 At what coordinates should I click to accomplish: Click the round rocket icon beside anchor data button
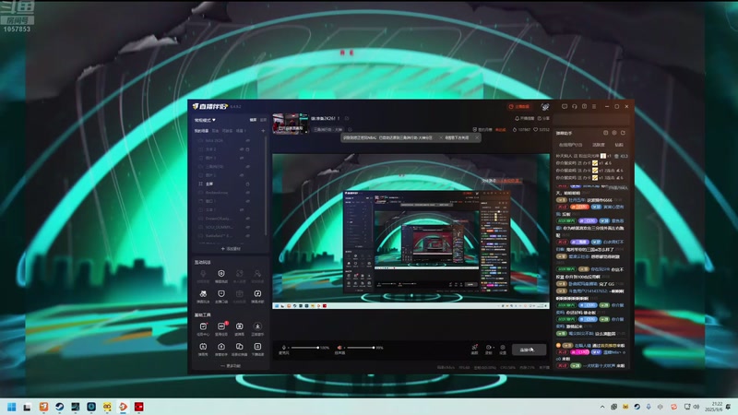545,107
